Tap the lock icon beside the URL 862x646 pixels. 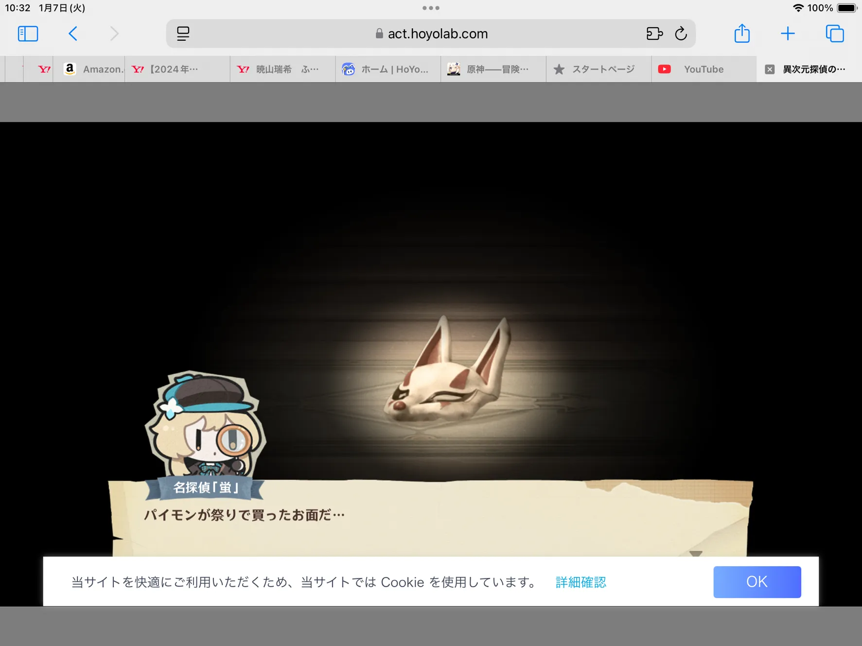click(379, 34)
